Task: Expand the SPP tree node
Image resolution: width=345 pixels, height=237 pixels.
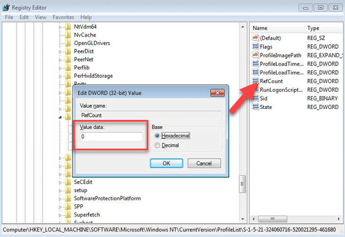Action: [x=60, y=207]
